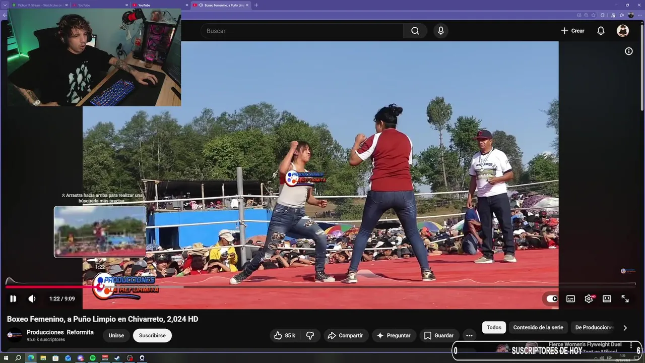Screen dimensions: 645x363
Task: Click the 1:22 preview thumbnail
Action: [x=100, y=231]
